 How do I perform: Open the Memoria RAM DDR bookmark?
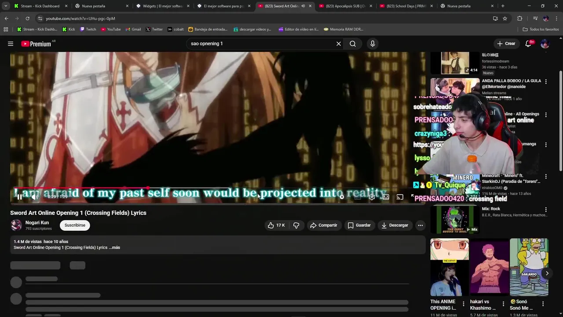pyautogui.click(x=344, y=29)
